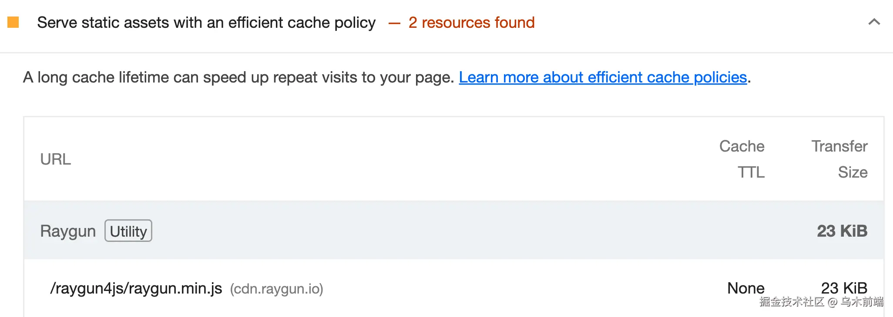Click the 乌木前端 author watermark

[x=862, y=302]
